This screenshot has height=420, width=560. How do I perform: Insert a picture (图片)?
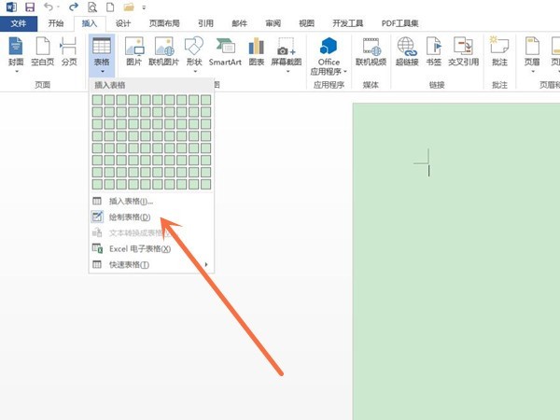tap(133, 51)
